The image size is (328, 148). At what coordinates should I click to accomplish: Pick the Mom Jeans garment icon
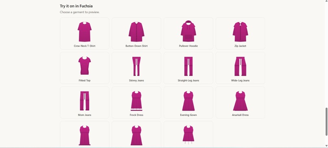click(85, 101)
